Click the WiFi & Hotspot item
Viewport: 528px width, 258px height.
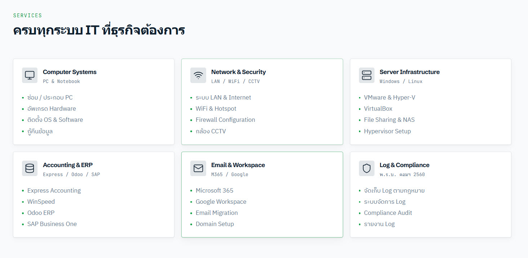tap(216, 109)
